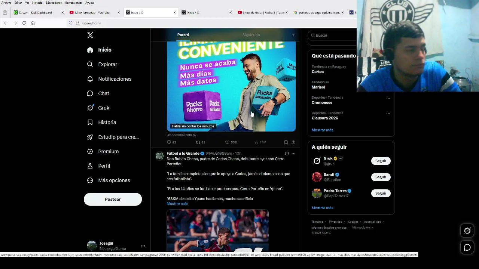
Task: Open the Privacidad footer link
Action: [335, 222]
